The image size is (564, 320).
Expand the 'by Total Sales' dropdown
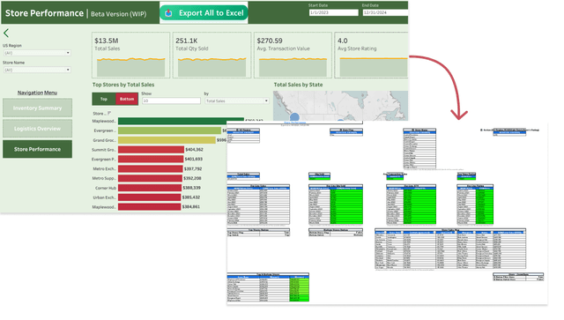(237, 100)
